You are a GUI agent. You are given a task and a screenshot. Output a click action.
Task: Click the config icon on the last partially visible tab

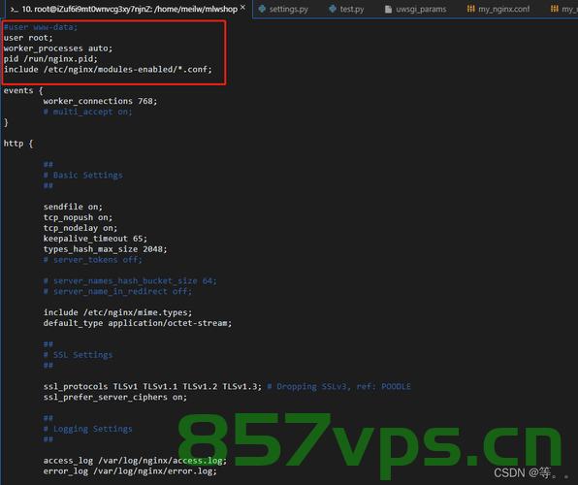coord(554,9)
